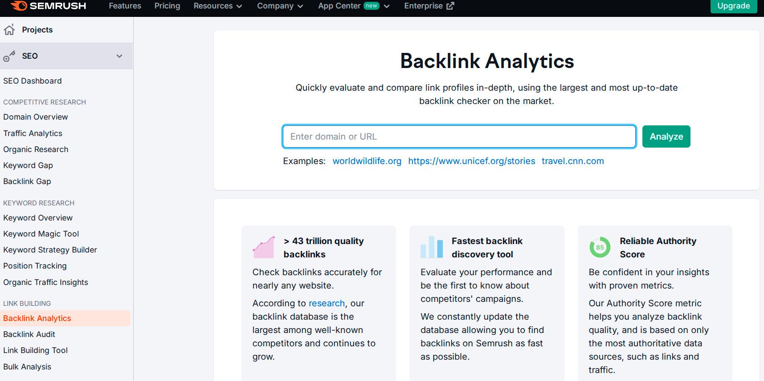The width and height of the screenshot is (764, 381).
Task: Open Keyword Magic Tool from sidebar
Action: [41, 234]
